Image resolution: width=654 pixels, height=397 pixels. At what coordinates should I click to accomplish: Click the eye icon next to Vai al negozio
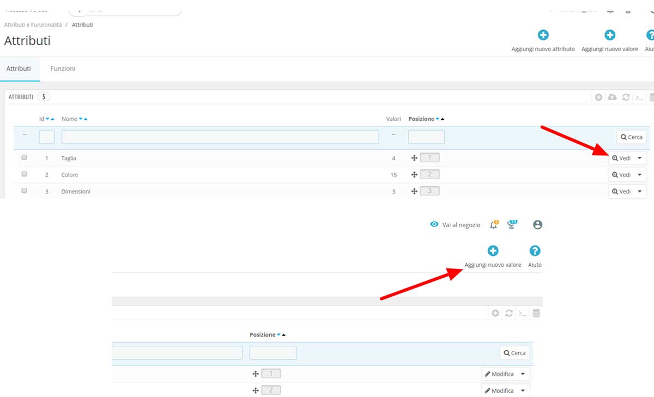434,224
